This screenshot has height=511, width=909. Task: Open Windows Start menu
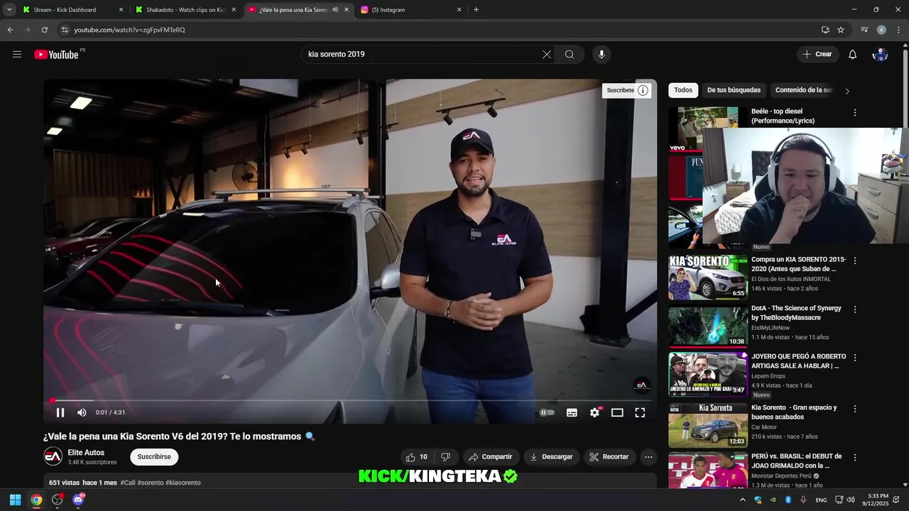point(15,500)
